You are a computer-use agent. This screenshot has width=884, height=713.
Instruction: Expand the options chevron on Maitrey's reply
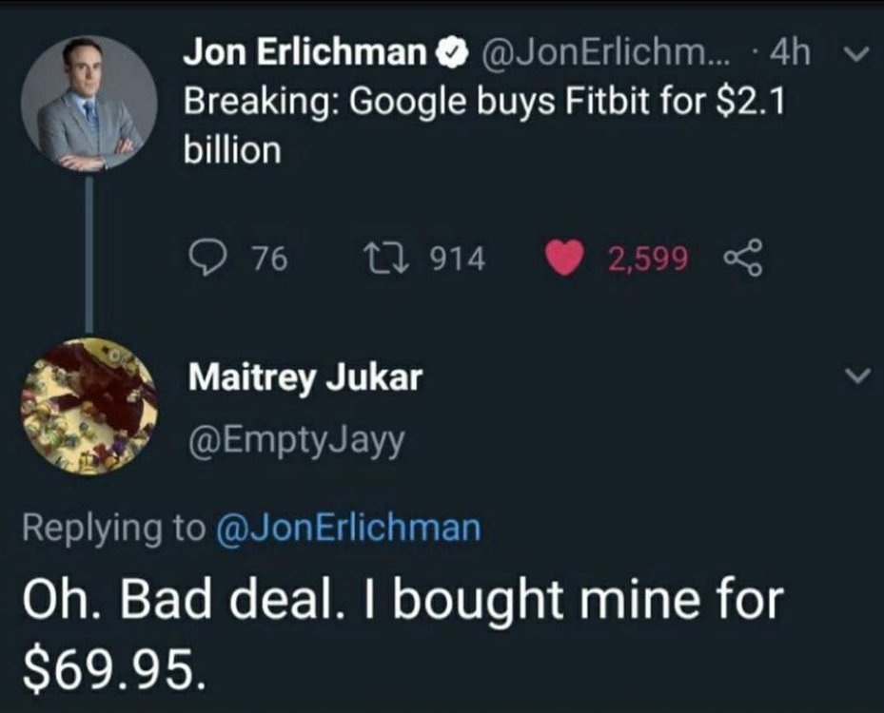pos(857,377)
